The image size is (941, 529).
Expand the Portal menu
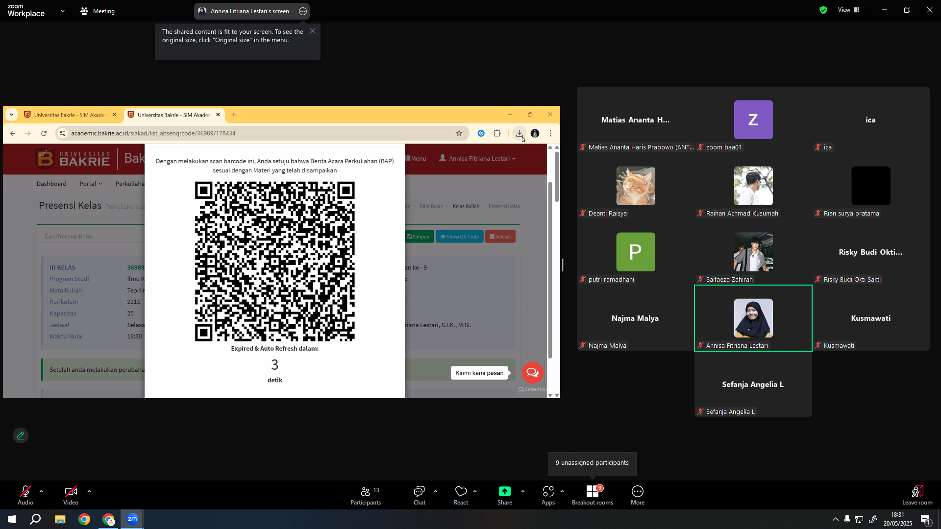91,184
